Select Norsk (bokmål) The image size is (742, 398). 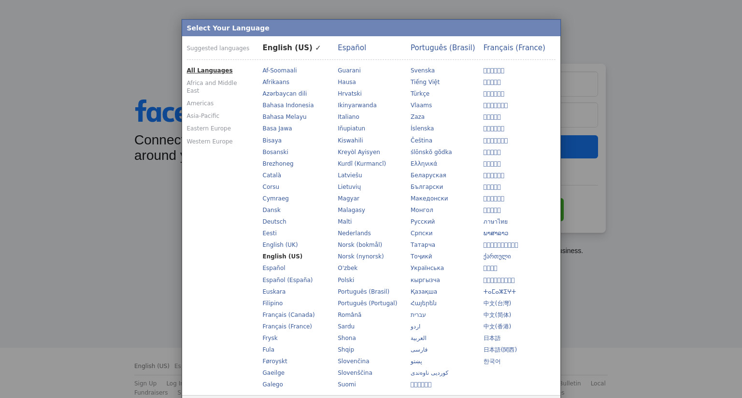(x=360, y=245)
